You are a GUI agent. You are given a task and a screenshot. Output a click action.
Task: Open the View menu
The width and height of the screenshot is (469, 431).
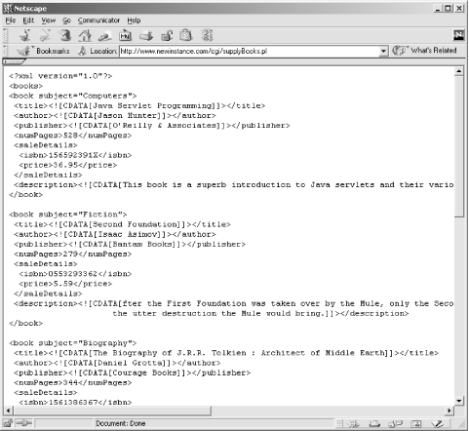49,20
